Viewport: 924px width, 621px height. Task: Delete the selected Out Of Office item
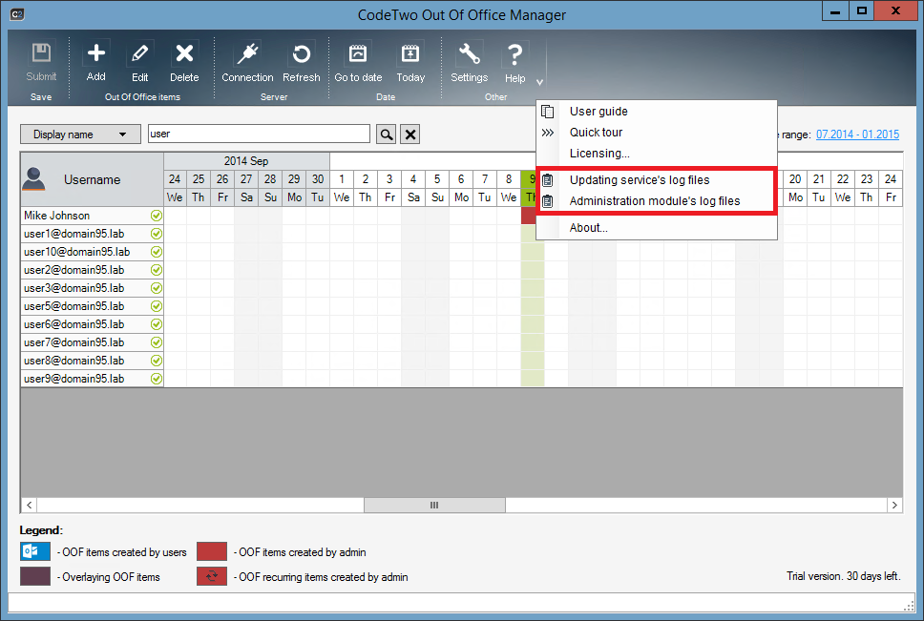click(x=184, y=62)
